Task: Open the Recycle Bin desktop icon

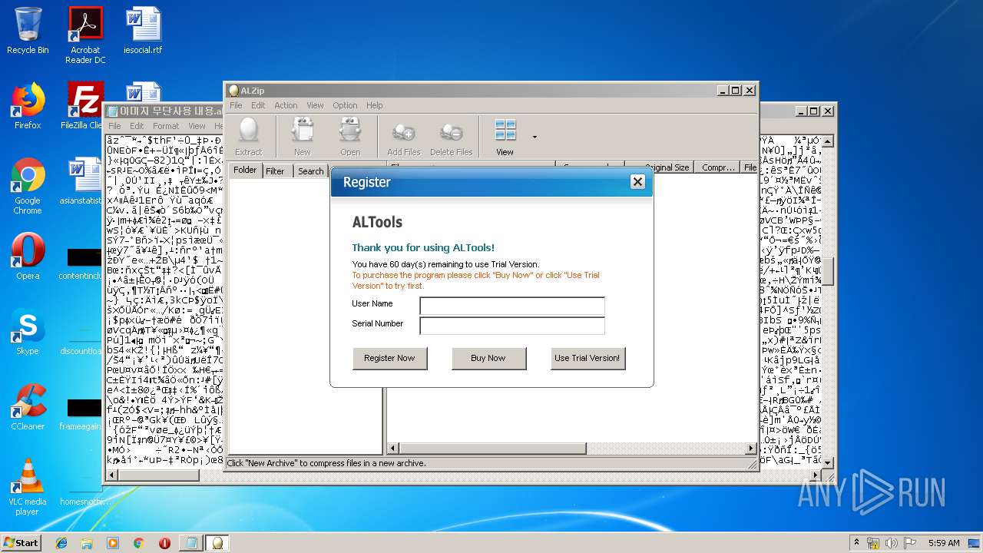Action: [28, 31]
